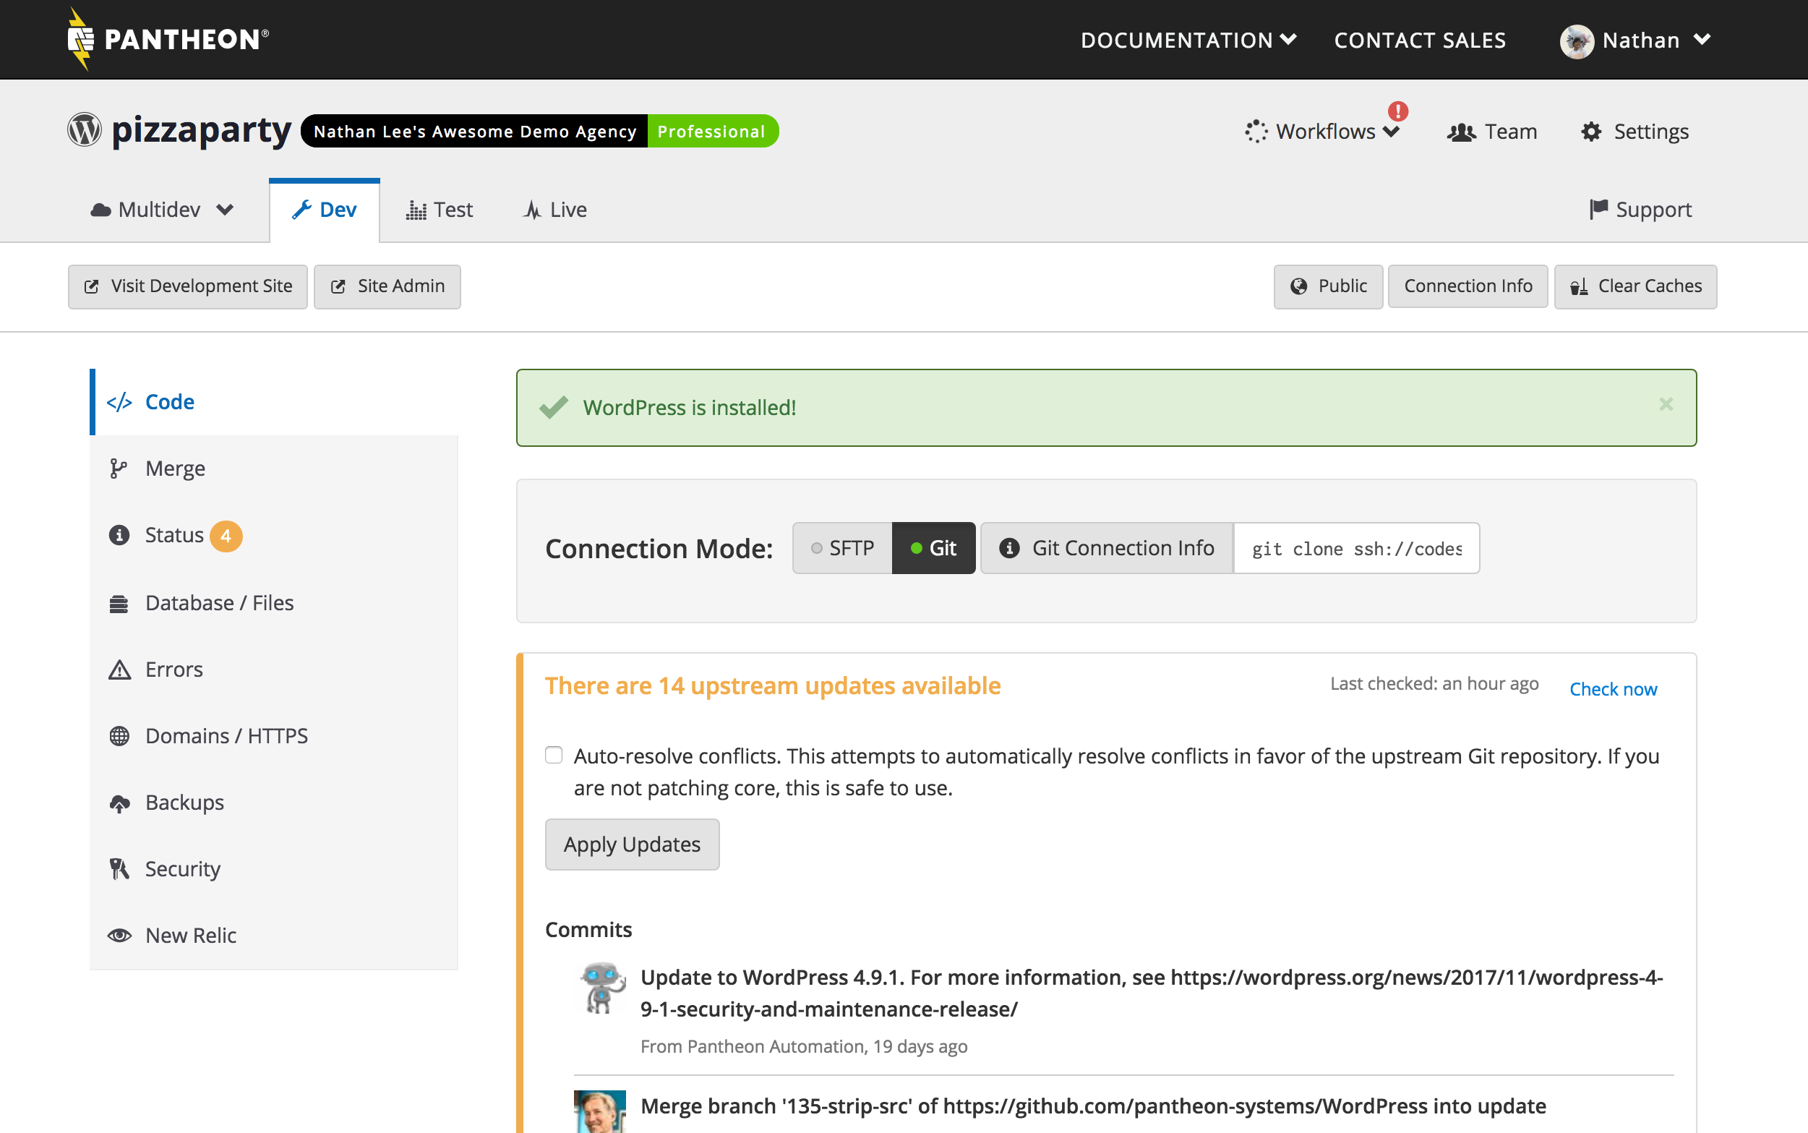The image size is (1808, 1133).
Task: Click the Database / Files stack icon
Action: point(119,603)
